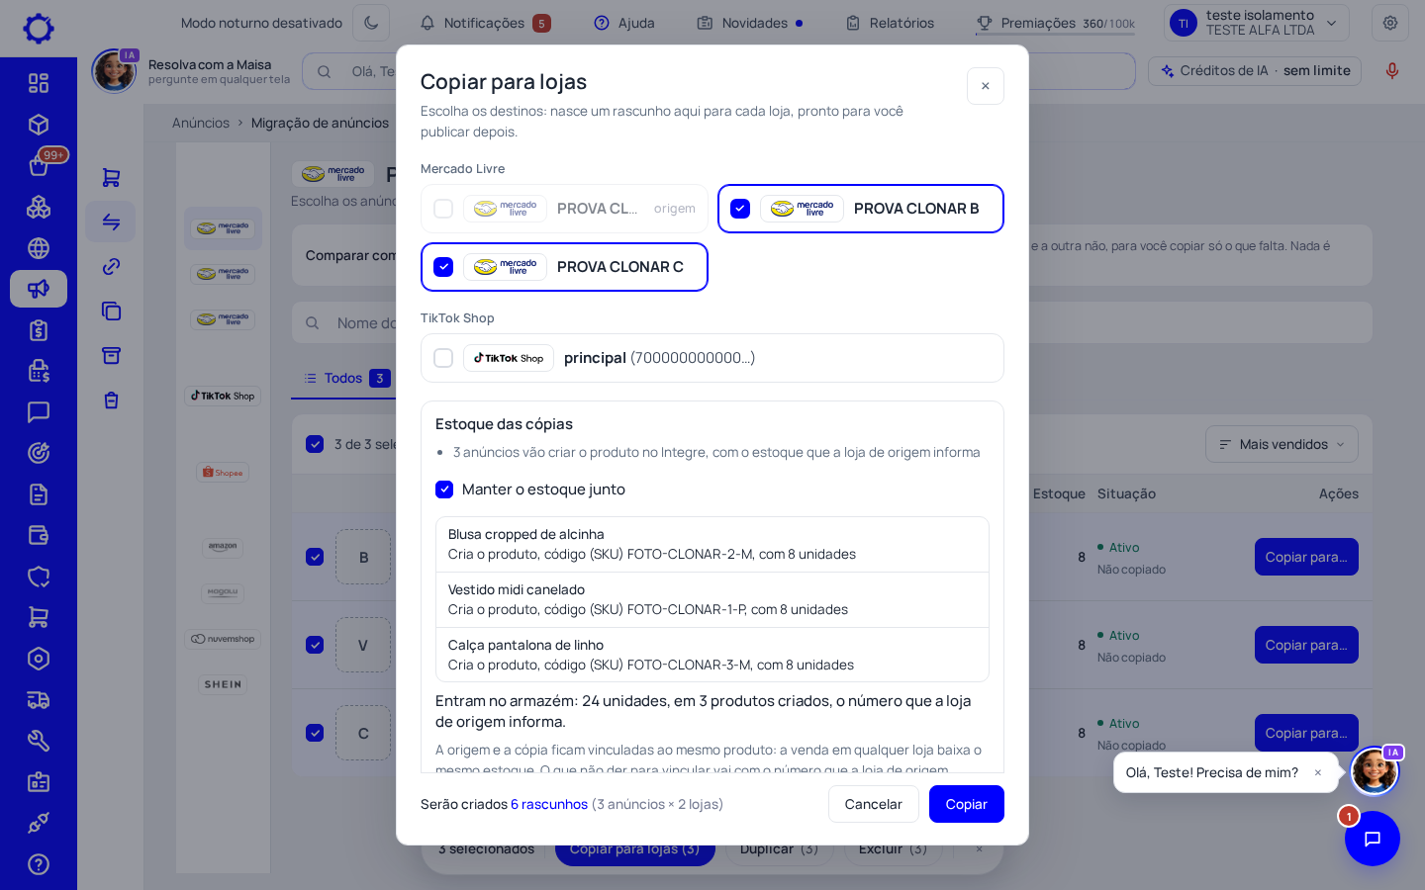Open the Mais vendidos sort dropdown
Image resolution: width=1425 pixels, height=890 pixels.
click(x=1282, y=444)
